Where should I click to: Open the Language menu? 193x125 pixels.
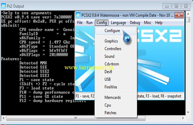coord(118,23)
